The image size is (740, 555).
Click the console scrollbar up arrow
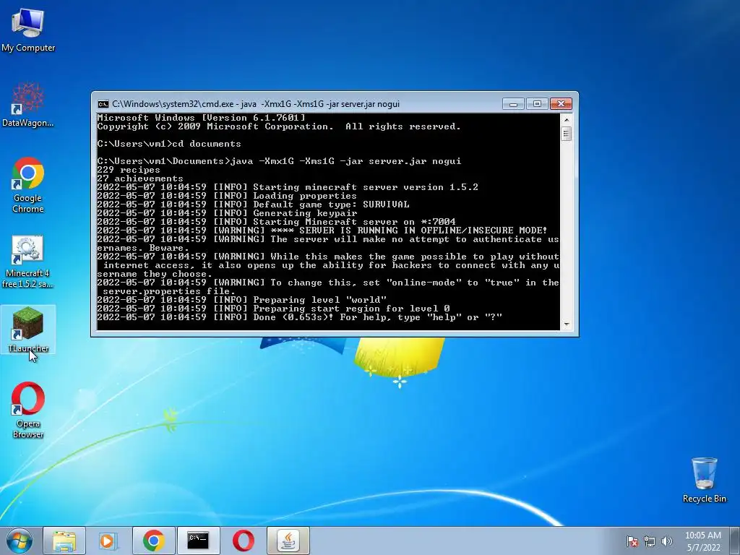coord(567,120)
